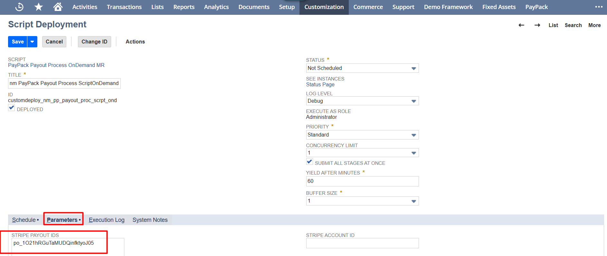Open the PayPack Payout Process OnDemand MR link
607x256 pixels.
[x=56, y=65]
